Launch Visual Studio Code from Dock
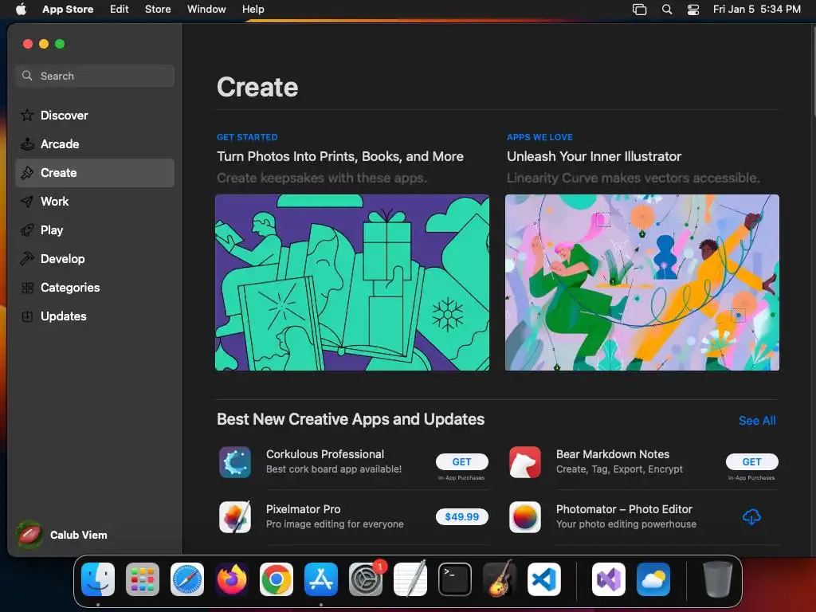This screenshot has height=612, width=816. click(544, 579)
